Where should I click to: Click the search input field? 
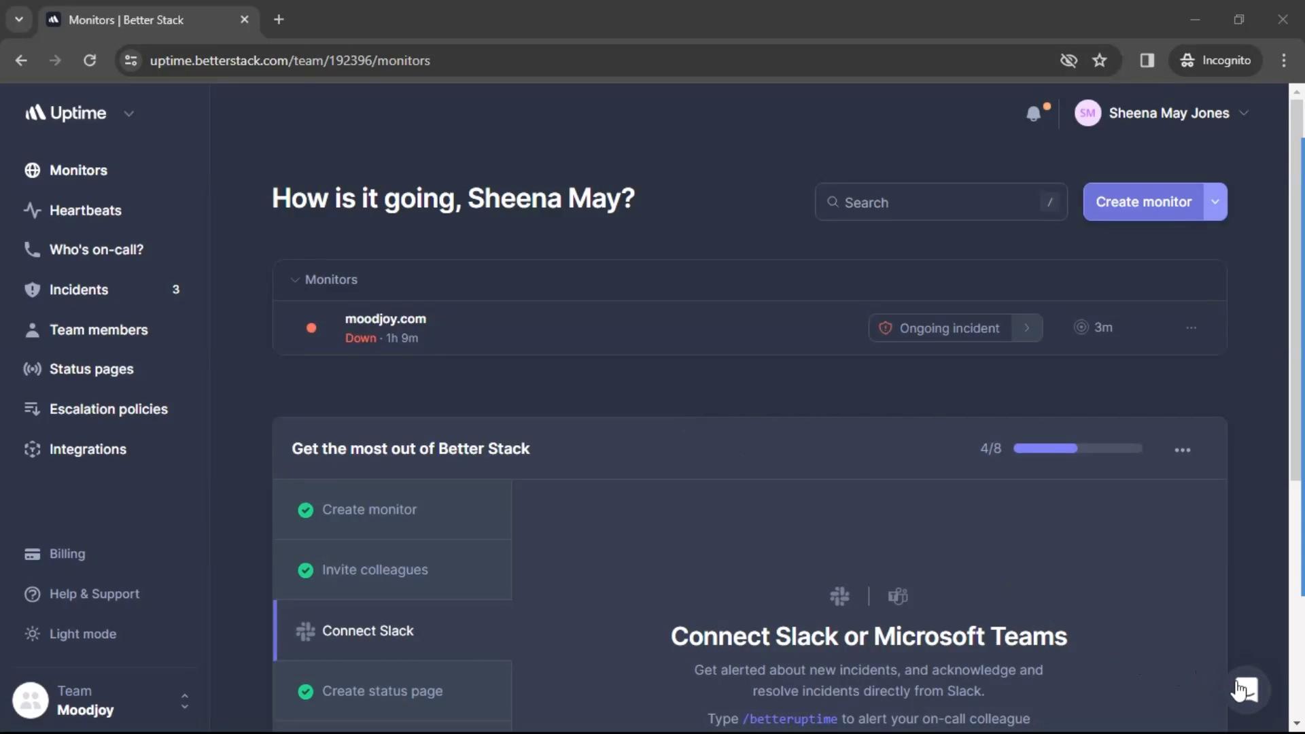(x=940, y=200)
